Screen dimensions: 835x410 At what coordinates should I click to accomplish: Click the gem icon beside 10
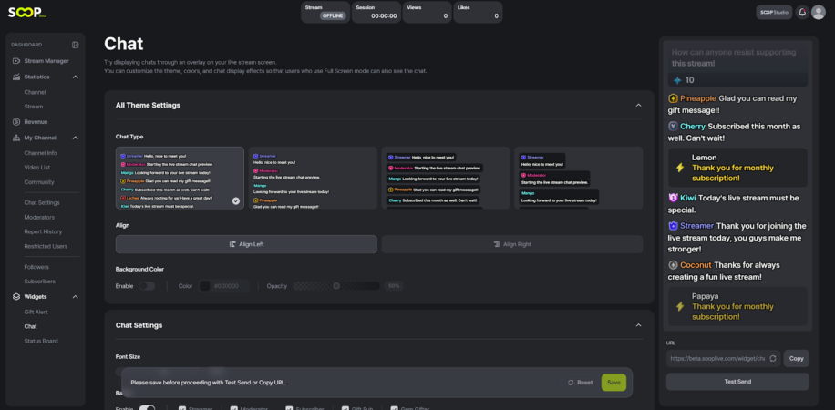coord(677,80)
